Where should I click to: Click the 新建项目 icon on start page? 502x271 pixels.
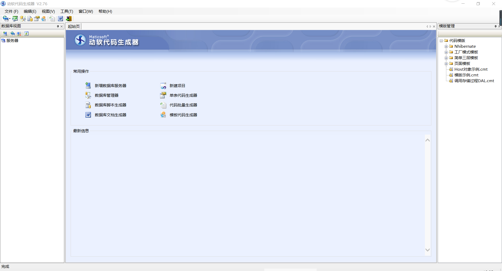pos(163,86)
